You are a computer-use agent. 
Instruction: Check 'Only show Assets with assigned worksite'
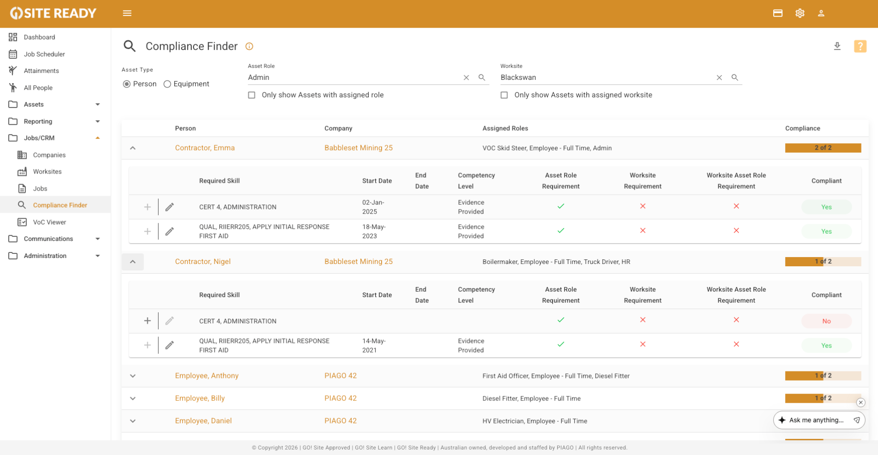coord(504,95)
